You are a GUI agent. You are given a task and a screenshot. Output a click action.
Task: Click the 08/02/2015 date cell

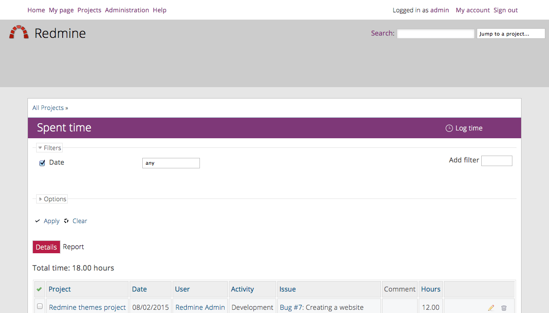click(x=151, y=308)
